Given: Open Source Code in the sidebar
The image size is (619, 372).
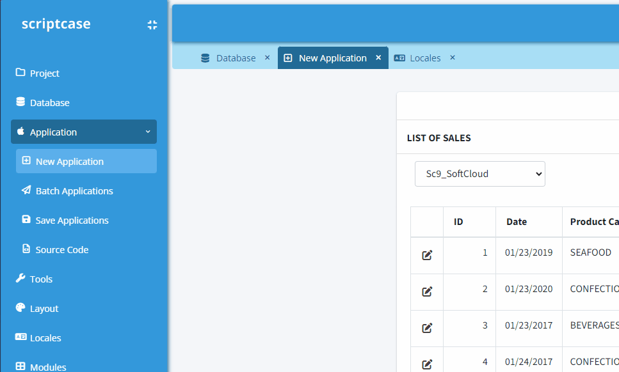Looking at the screenshot, I should point(61,250).
